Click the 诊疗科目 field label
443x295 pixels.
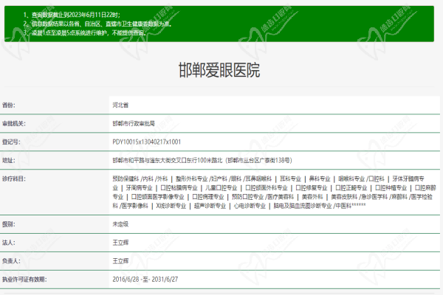coord(13,179)
